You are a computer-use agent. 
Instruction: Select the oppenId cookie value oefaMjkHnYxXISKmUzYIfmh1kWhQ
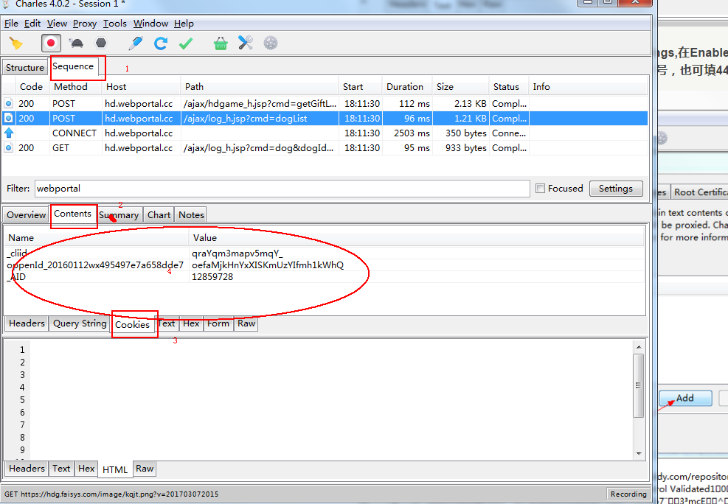click(x=268, y=265)
